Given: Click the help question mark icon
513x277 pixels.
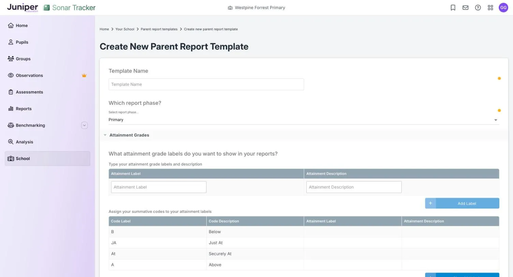Looking at the screenshot, I should 478,8.
